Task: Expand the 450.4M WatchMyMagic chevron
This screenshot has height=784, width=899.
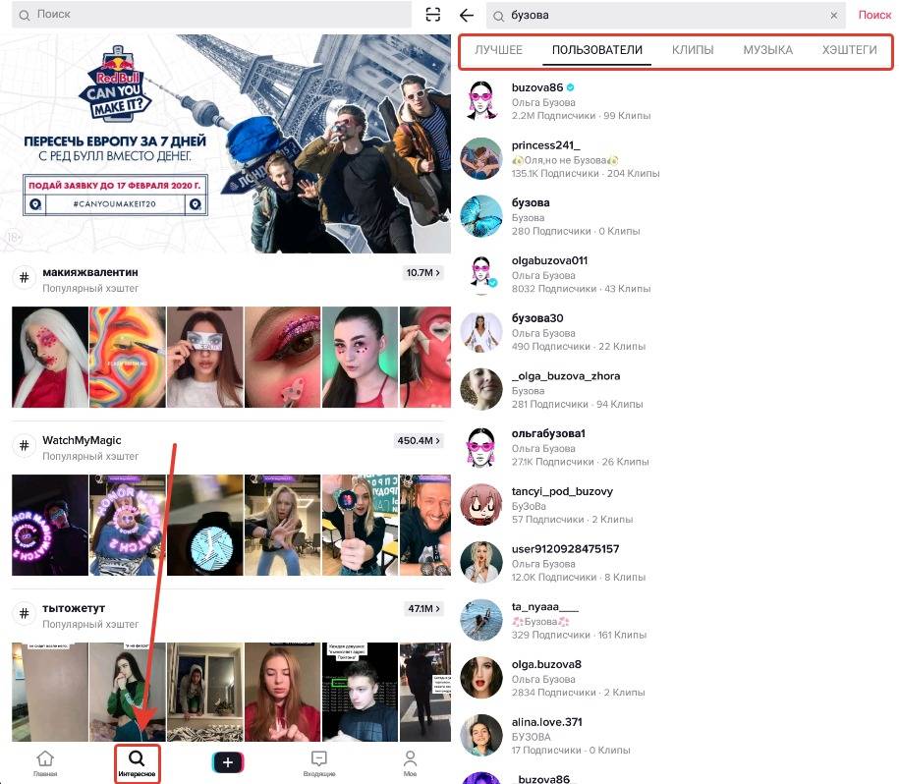Action: 419,441
